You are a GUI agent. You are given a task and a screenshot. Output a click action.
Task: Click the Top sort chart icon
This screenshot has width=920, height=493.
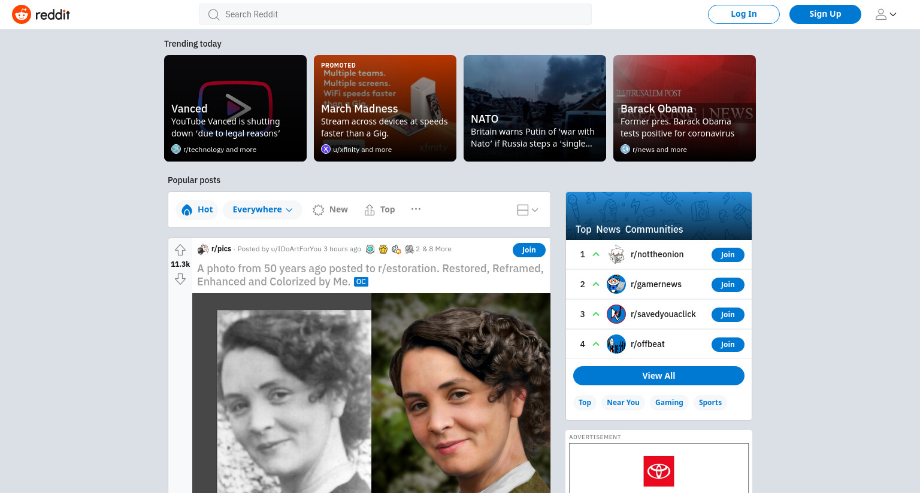pyautogui.click(x=370, y=209)
